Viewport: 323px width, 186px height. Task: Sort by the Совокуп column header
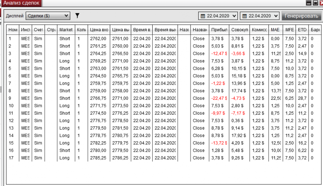(239, 30)
